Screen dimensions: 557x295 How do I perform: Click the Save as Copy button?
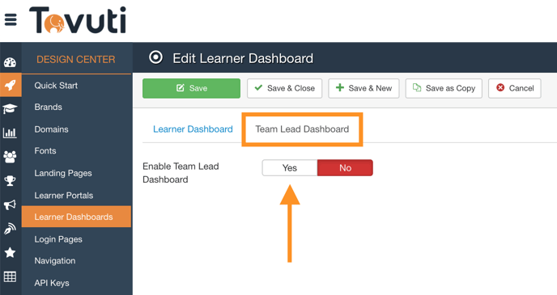(444, 88)
